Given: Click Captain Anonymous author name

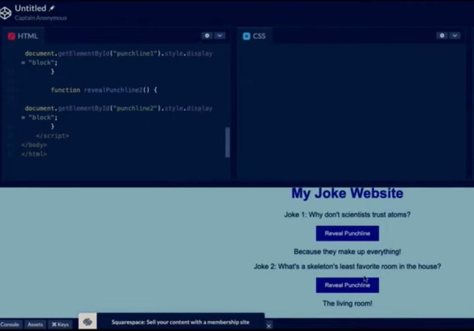Looking at the screenshot, I should tap(41, 18).
